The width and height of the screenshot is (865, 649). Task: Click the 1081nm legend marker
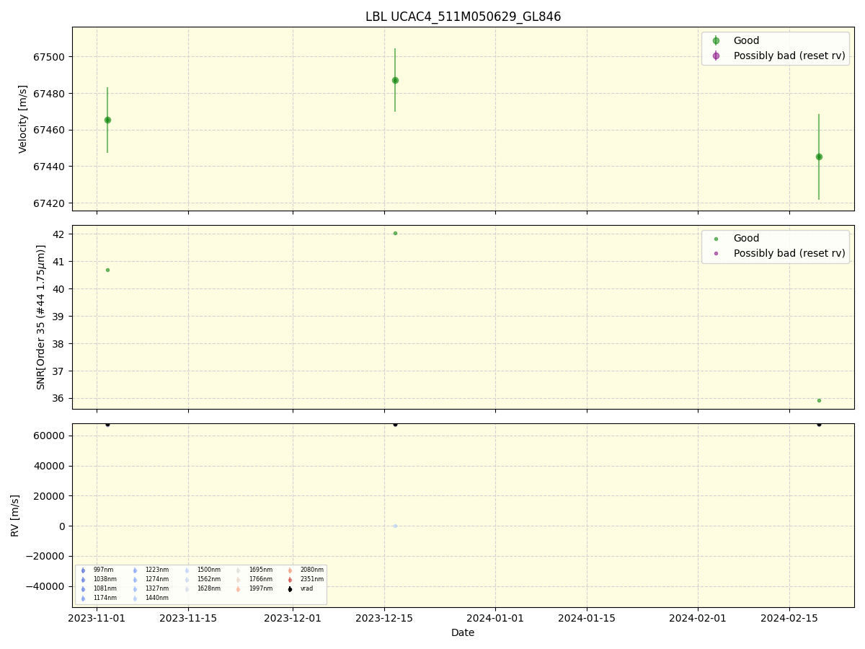coord(83,589)
